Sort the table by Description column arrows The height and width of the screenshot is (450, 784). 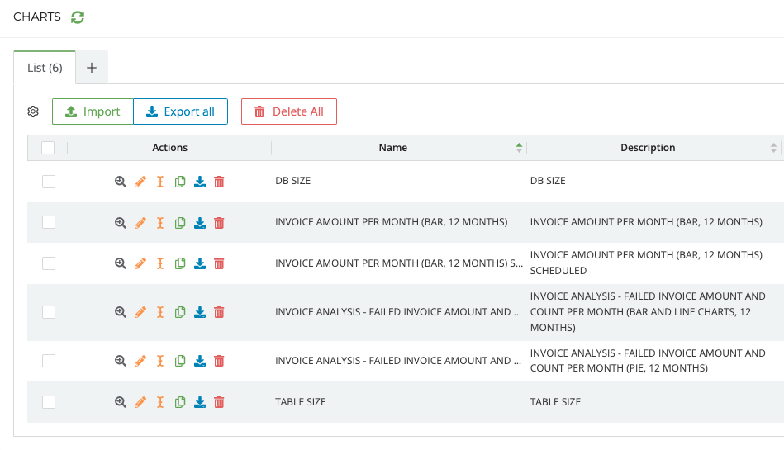773,148
